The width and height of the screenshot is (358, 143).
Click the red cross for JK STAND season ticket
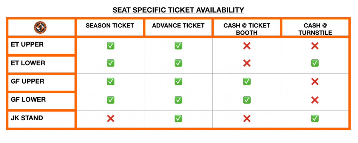(110, 119)
